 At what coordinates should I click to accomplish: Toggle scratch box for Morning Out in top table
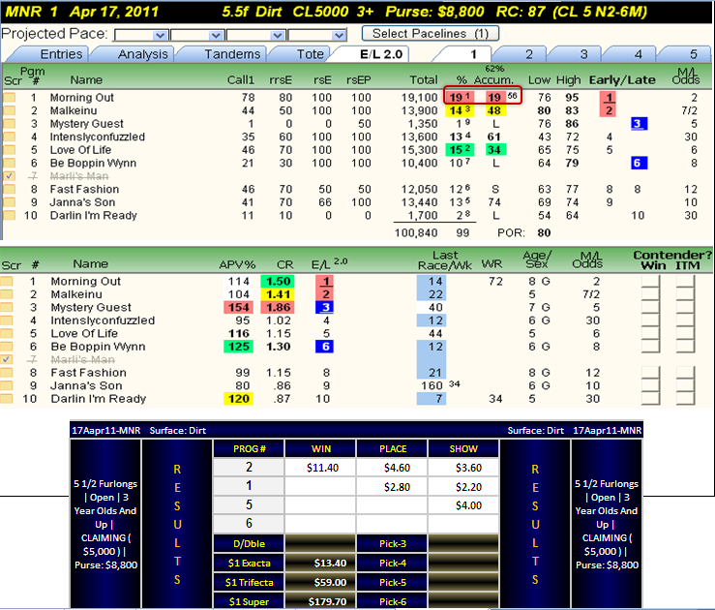click(x=10, y=97)
